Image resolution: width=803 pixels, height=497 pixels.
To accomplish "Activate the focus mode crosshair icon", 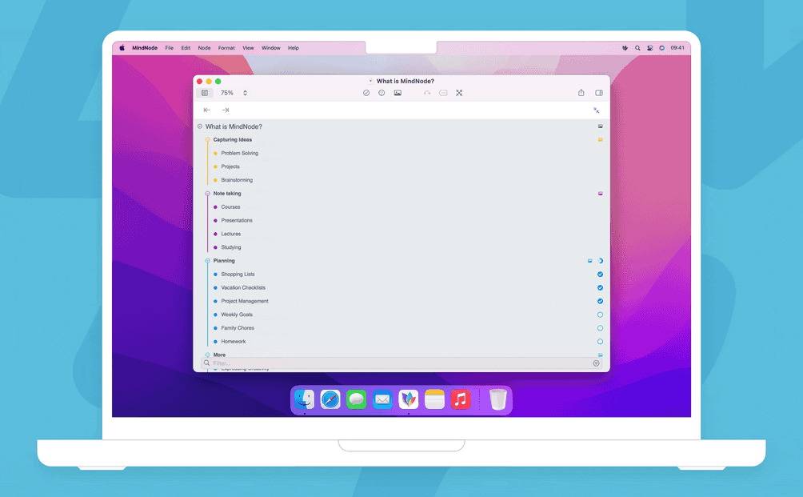I will 460,93.
